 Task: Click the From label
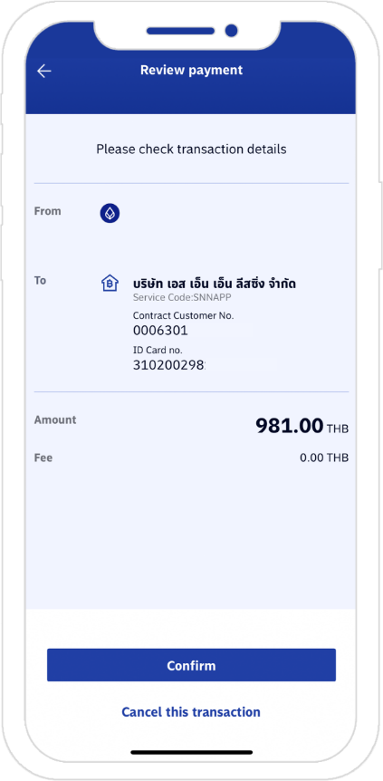[x=48, y=211]
